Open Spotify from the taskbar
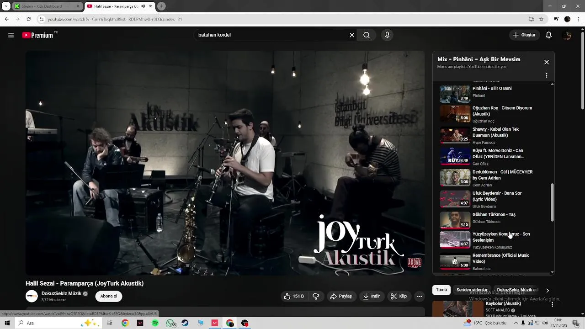Image resolution: width=585 pixels, height=329 pixels. 155,323
